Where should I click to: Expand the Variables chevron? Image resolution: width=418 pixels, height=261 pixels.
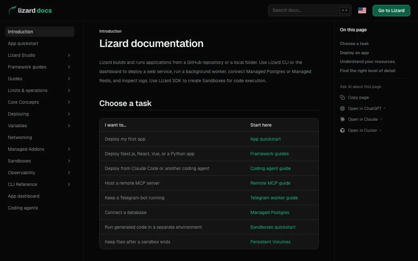(69, 126)
